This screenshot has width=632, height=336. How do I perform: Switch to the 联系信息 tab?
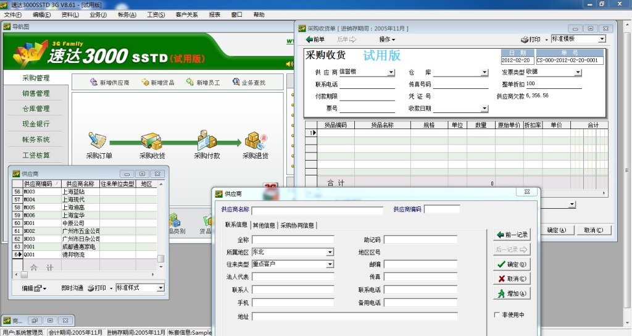236,225
